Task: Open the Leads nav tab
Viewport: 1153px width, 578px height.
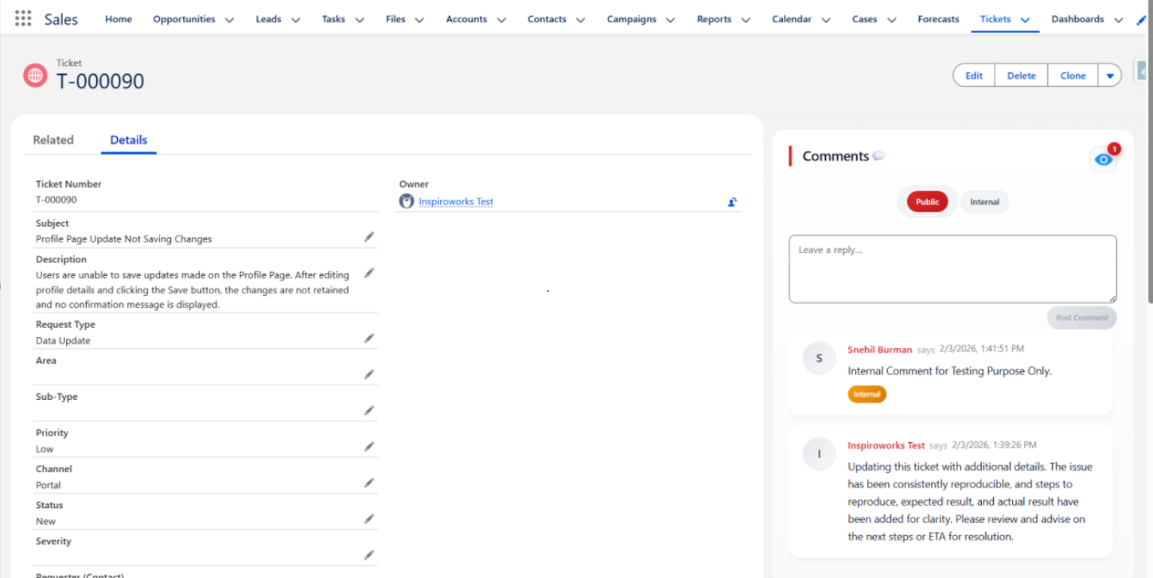Action: pos(268,19)
